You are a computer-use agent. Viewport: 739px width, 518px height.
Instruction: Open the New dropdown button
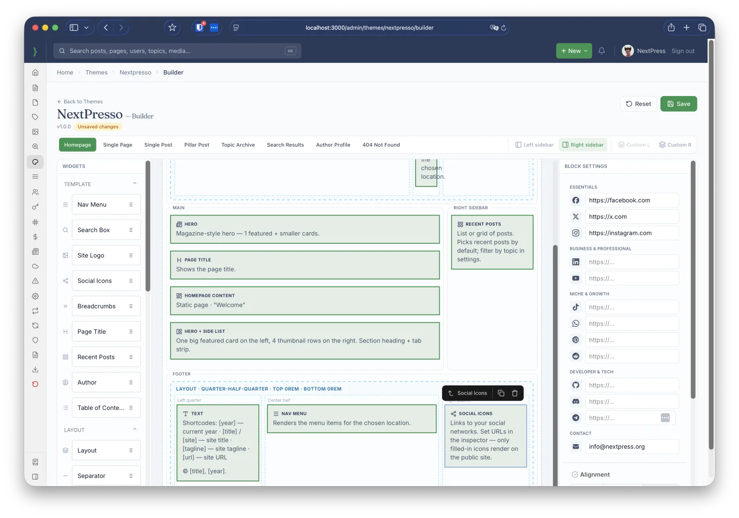pos(574,51)
